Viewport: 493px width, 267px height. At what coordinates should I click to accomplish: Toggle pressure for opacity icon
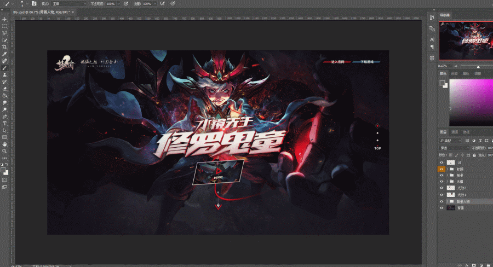pos(126,3)
